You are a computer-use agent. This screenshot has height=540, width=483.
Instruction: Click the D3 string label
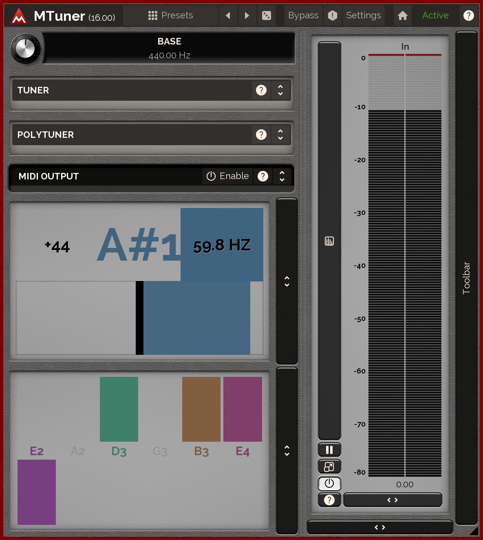pyautogui.click(x=119, y=451)
